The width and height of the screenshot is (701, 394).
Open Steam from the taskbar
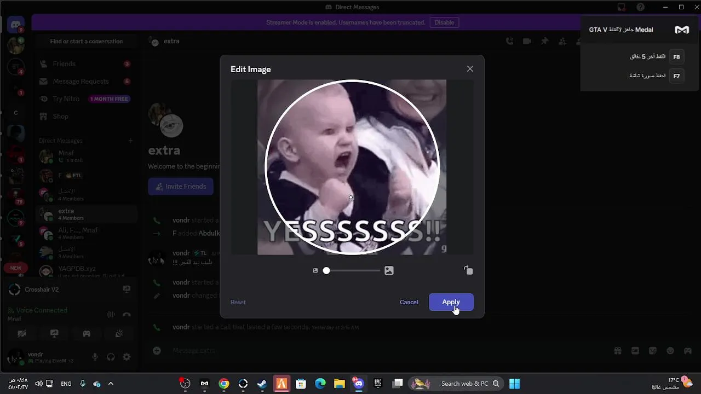[x=262, y=384]
